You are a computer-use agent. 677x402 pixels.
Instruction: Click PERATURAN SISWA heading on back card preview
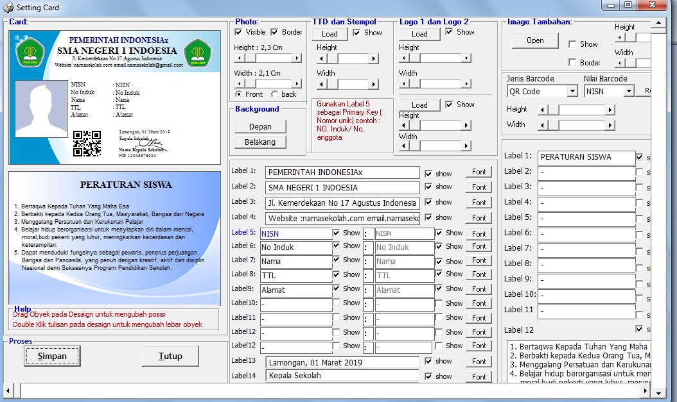[126, 185]
